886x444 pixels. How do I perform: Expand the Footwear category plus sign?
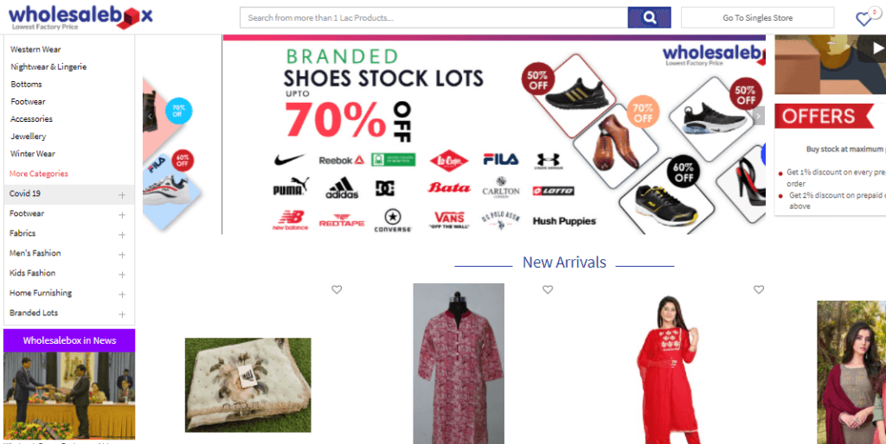tap(121, 215)
